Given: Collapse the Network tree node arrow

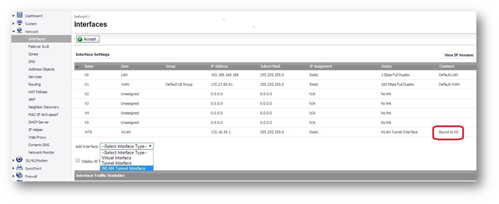Looking at the screenshot, I should tap(13, 32).
